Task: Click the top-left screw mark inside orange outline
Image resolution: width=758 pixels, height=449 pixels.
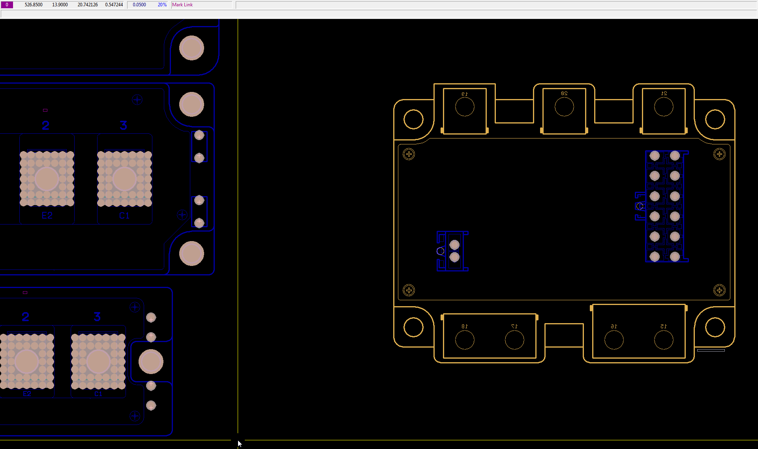Action: tap(409, 154)
